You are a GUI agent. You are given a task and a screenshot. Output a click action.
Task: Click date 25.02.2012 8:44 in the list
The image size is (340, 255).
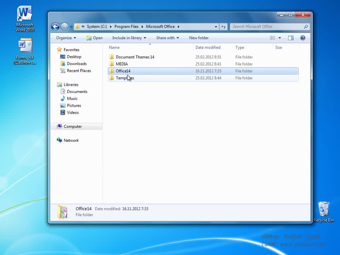point(208,78)
